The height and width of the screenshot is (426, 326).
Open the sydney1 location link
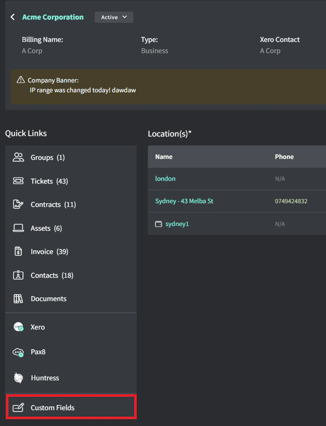point(177,224)
